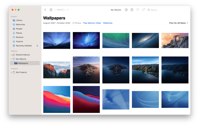
Task: Open Recents in sidebar
Action: 25,37
